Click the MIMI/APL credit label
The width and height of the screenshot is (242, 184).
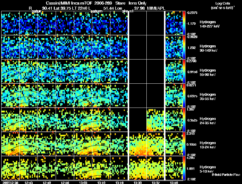[x=156, y=8]
